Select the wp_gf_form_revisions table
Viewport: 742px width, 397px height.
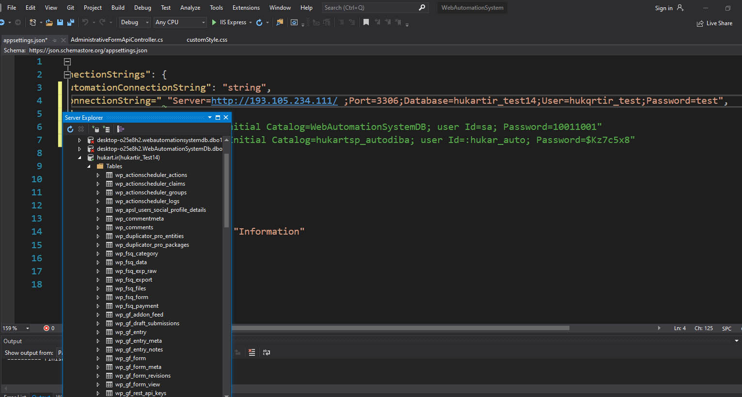[143, 376]
